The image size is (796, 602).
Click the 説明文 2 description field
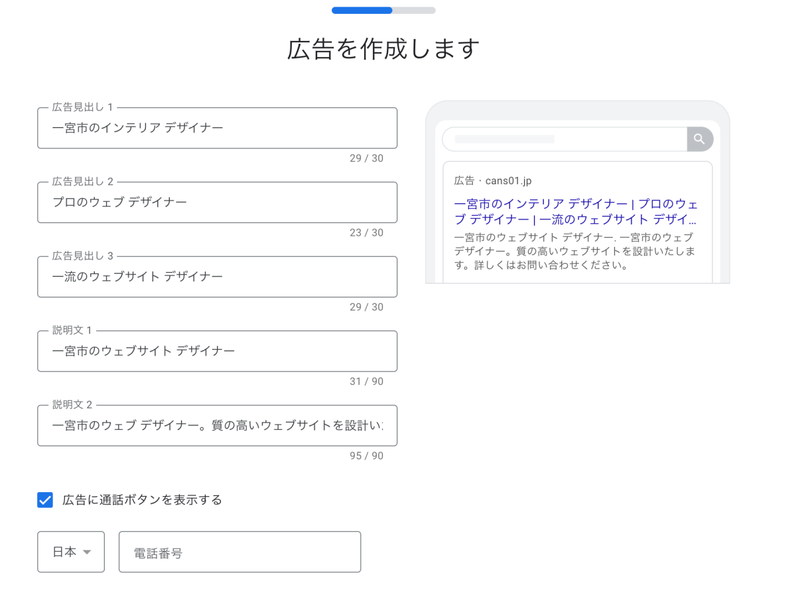click(217, 425)
